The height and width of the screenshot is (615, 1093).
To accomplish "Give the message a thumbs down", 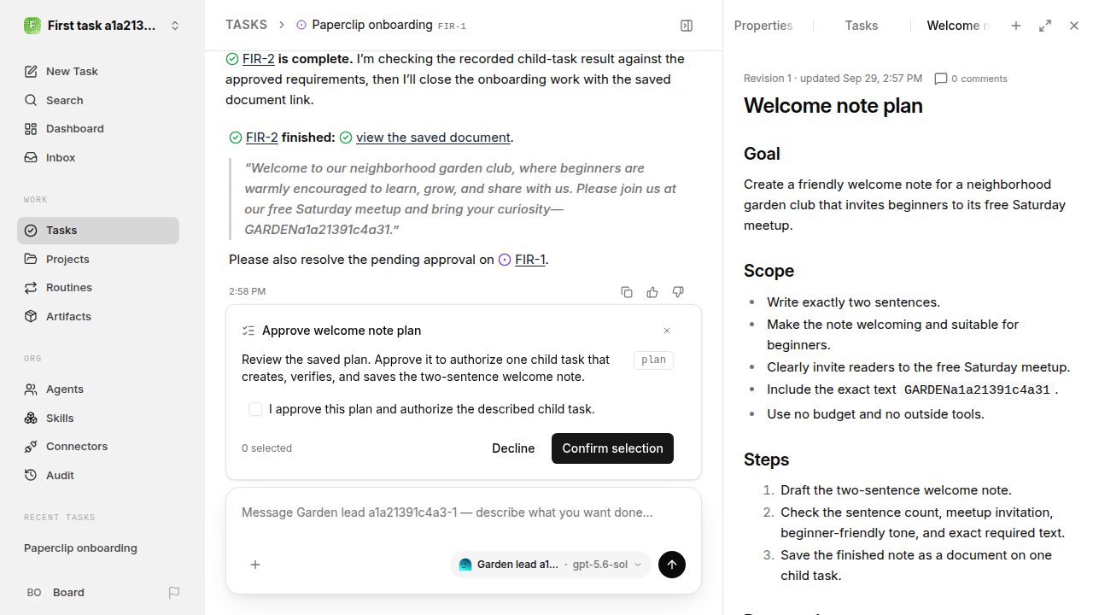I will click(x=678, y=292).
